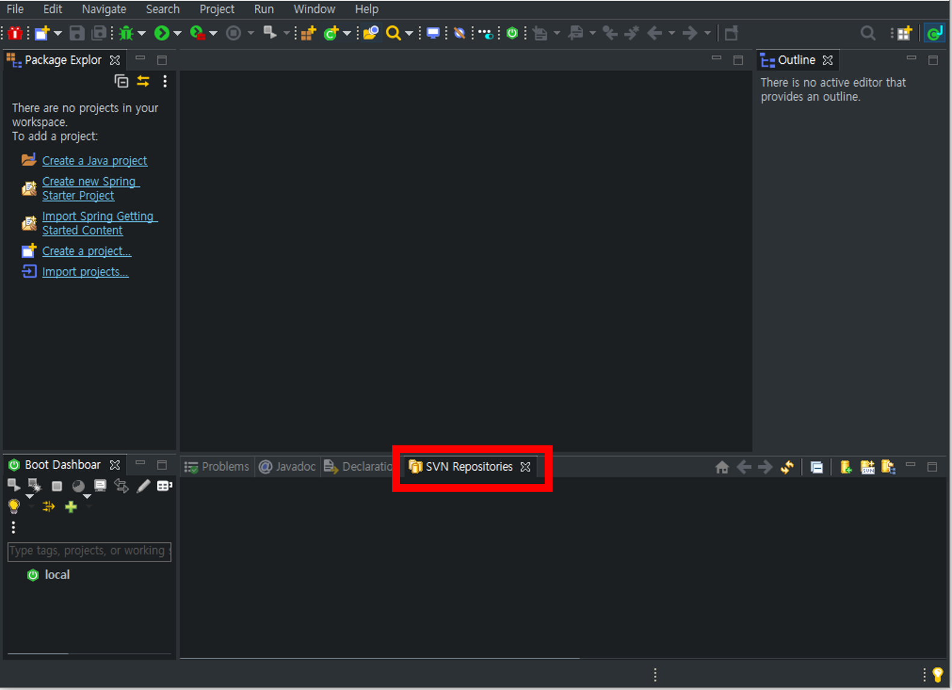The height and width of the screenshot is (690, 952).
Task: Click the green plus icon in Boot Dashboard
Action: (71, 507)
